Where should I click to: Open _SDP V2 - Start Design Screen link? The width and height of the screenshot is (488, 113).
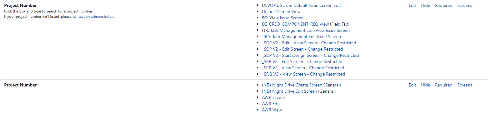pos(310,55)
